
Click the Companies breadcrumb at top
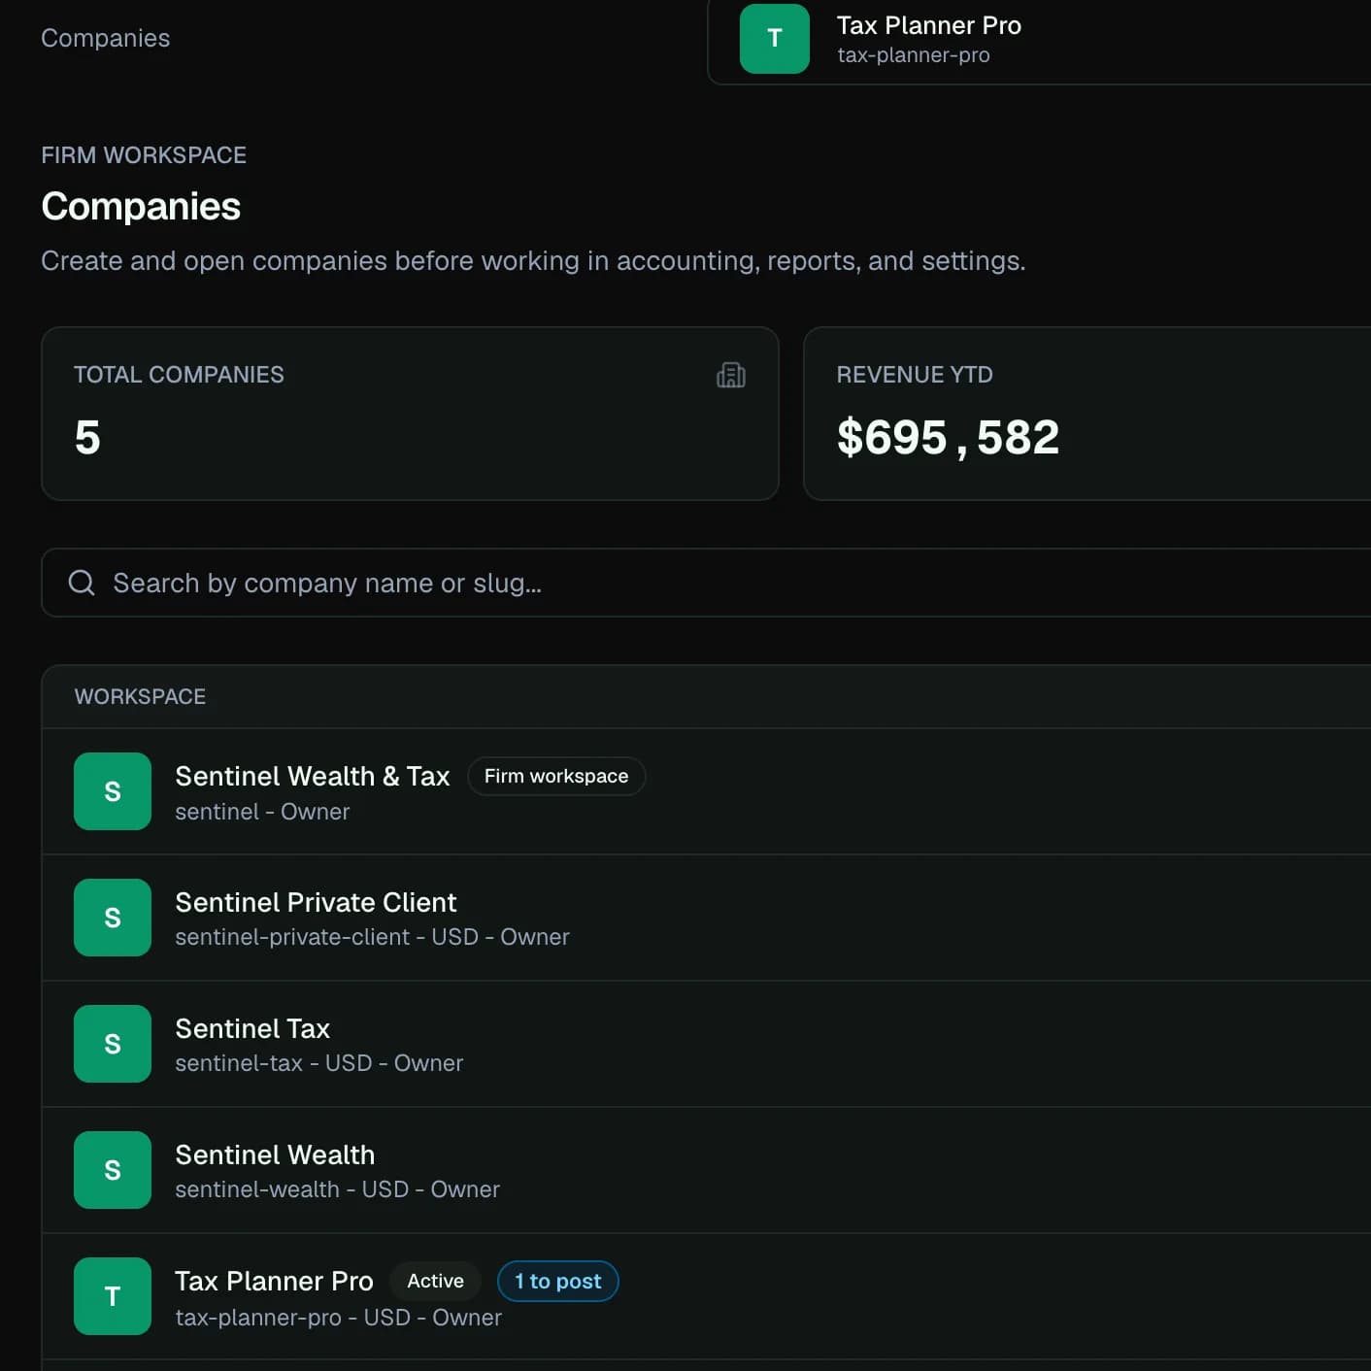105,38
